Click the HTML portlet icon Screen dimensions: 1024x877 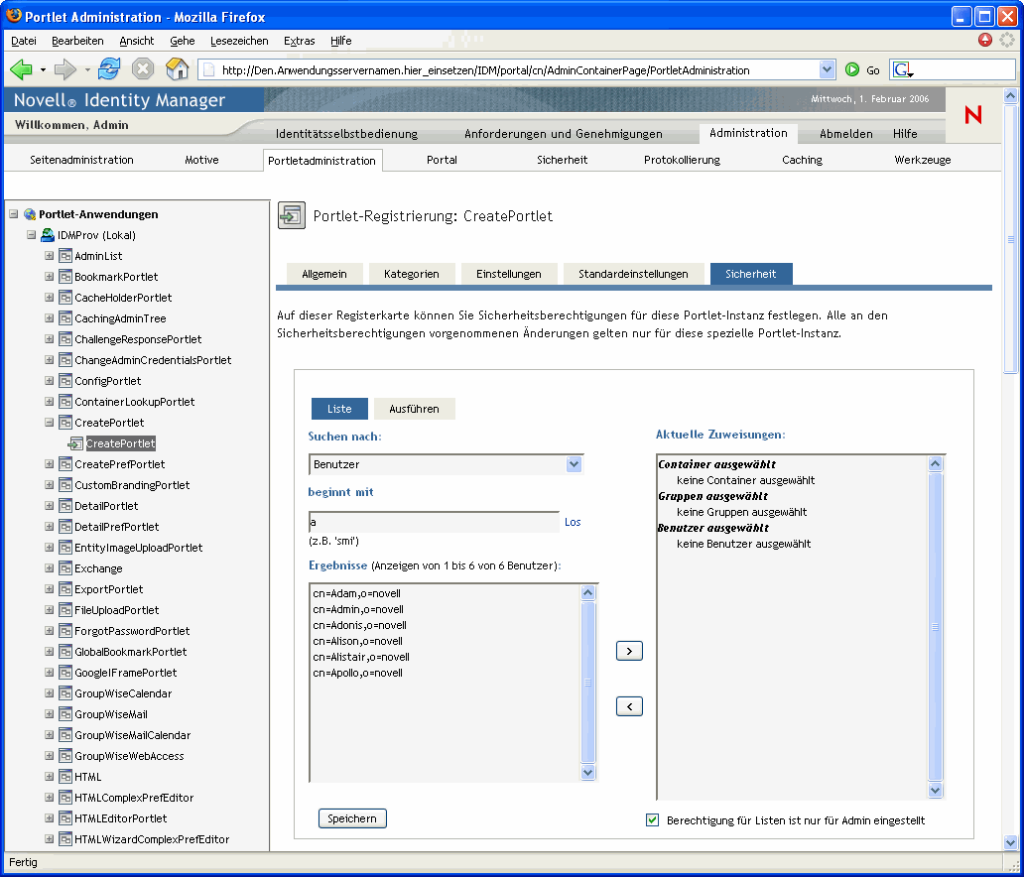click(x=64, y=777)
